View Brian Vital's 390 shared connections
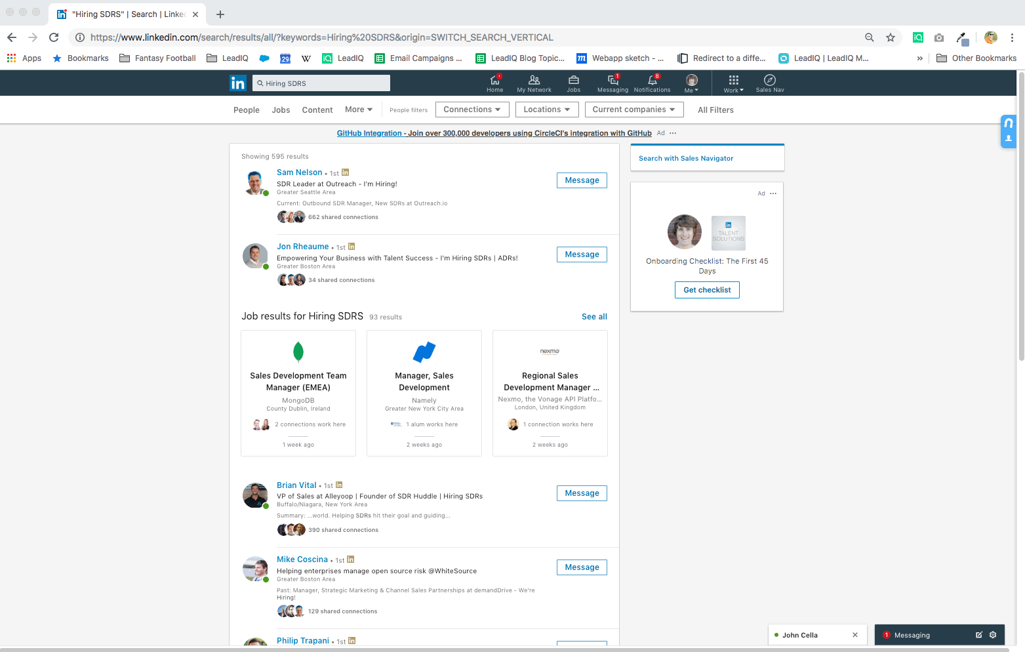 pos(343,530)
